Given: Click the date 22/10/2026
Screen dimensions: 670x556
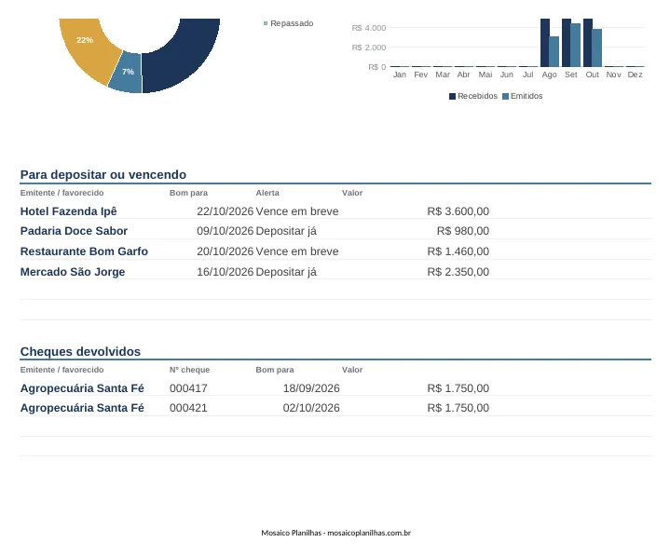Looking at the screenshot, I should click(226, 211).
